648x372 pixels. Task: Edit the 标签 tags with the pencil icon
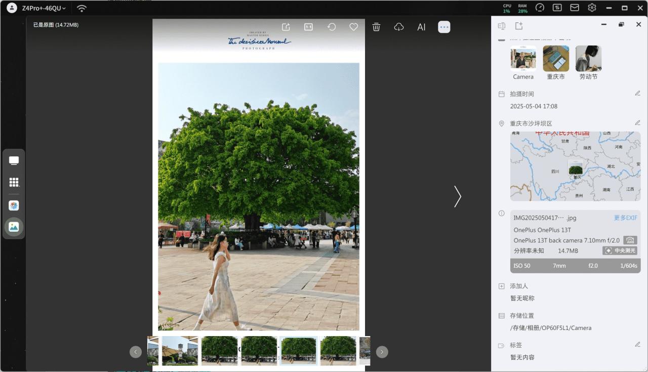coord(637,345)
